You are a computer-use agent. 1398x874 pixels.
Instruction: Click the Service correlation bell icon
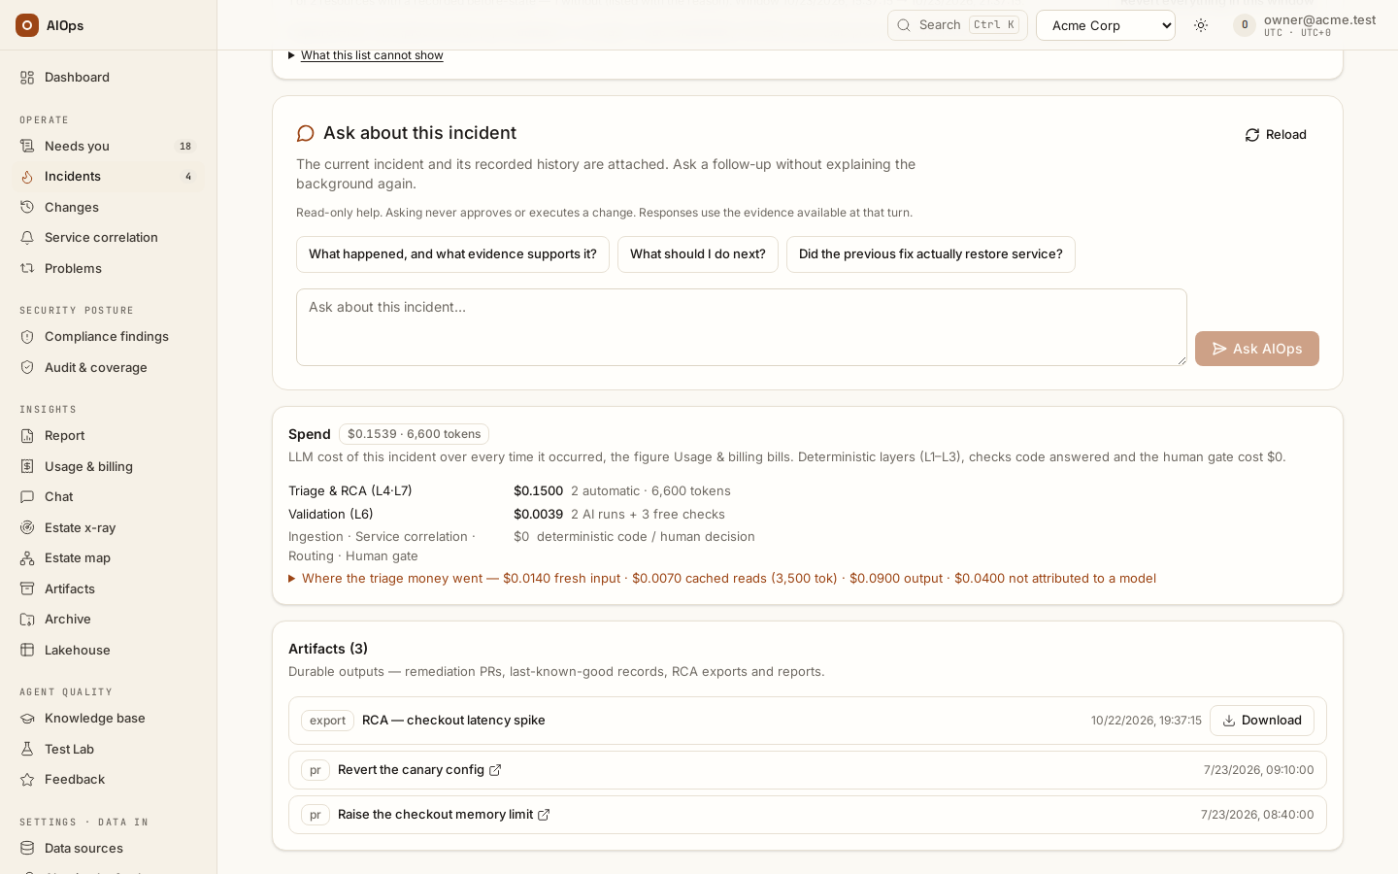(27, 238)
